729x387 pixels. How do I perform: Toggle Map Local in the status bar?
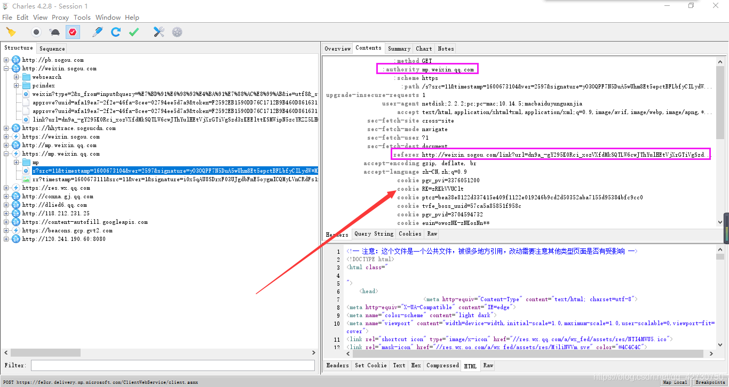675,382
